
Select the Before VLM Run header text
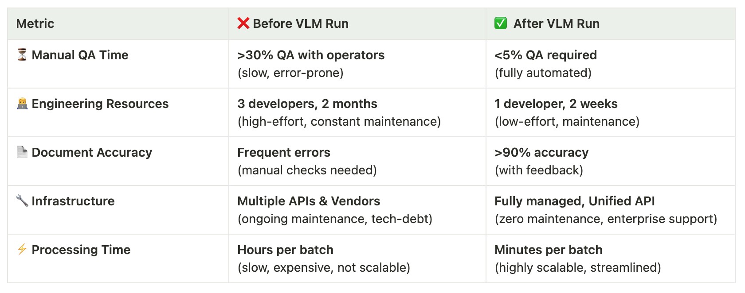coord(301,23)
